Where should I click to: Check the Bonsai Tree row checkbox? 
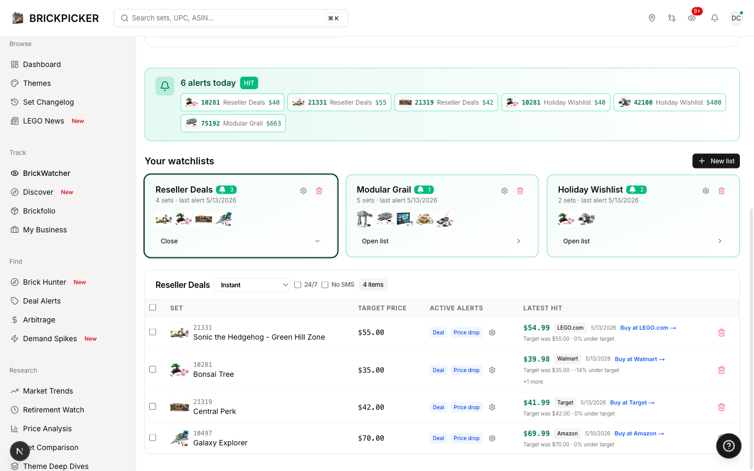153,369
